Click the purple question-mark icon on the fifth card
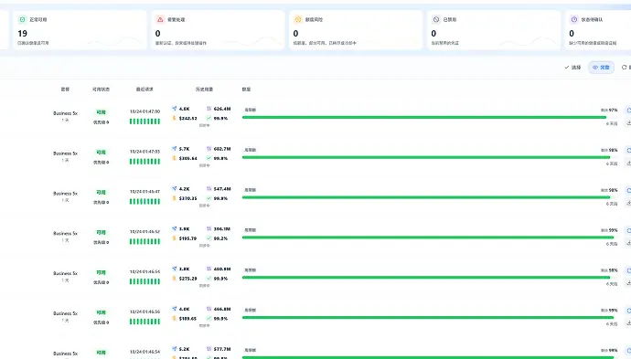The width and height of the screenshot is (631, 359). point(574,19)
